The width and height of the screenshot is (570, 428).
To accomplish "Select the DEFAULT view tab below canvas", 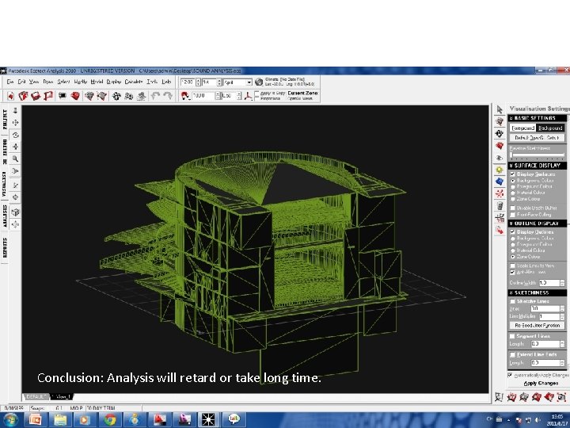I will [36, 397].
